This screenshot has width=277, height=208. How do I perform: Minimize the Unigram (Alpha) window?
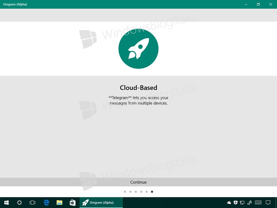coord(246,4)
